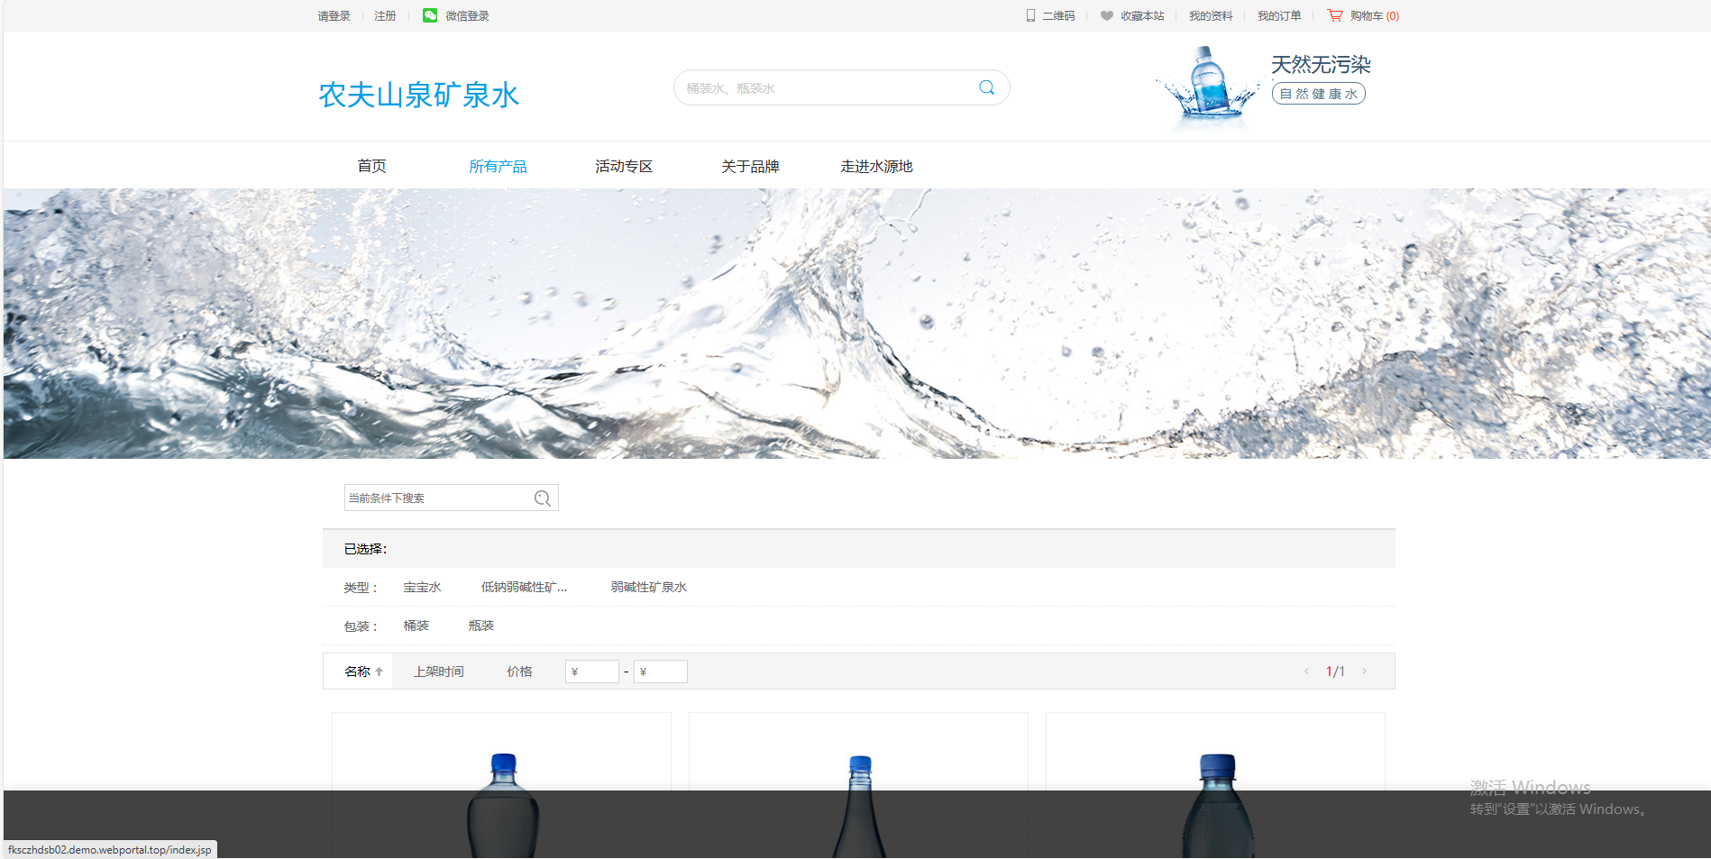The width and height of the screenshot is (1711, 859).
Task: Open the first product bottle thumbnail
Action: click(x=502, y=802)
